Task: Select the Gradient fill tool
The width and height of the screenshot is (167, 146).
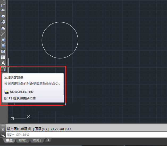Action: (3, 45)
